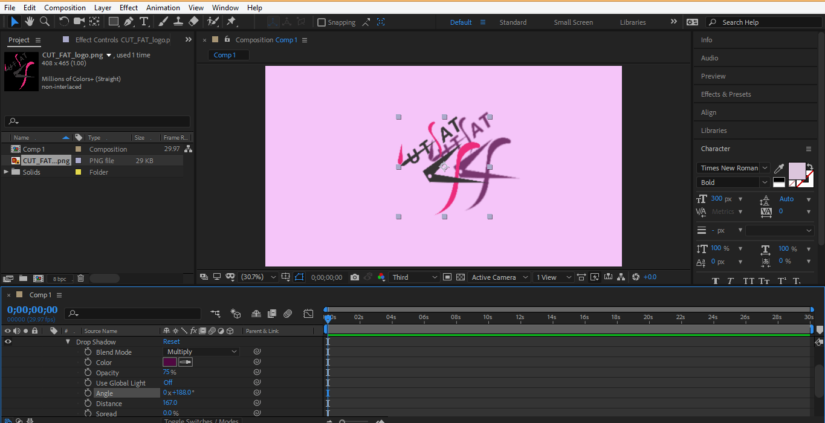Select the Hand tool

pyautogui.click(x=29, y=22)
